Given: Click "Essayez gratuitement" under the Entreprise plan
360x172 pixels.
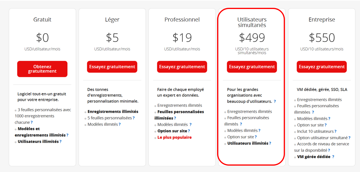Looking at the screenshot, I should tap(322, 67).
